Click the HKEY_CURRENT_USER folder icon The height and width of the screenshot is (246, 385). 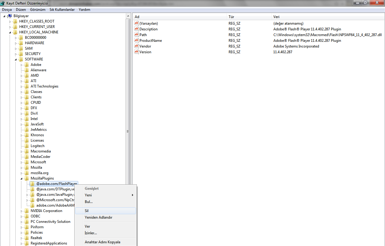pyautogui.click(x=15, y=27)
